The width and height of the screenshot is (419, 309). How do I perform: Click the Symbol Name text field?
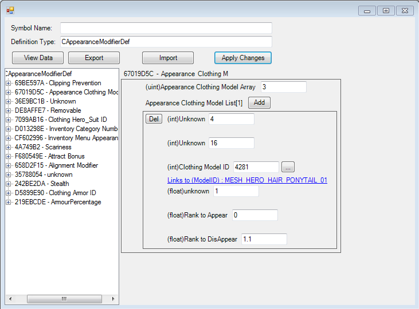(166, 28)
